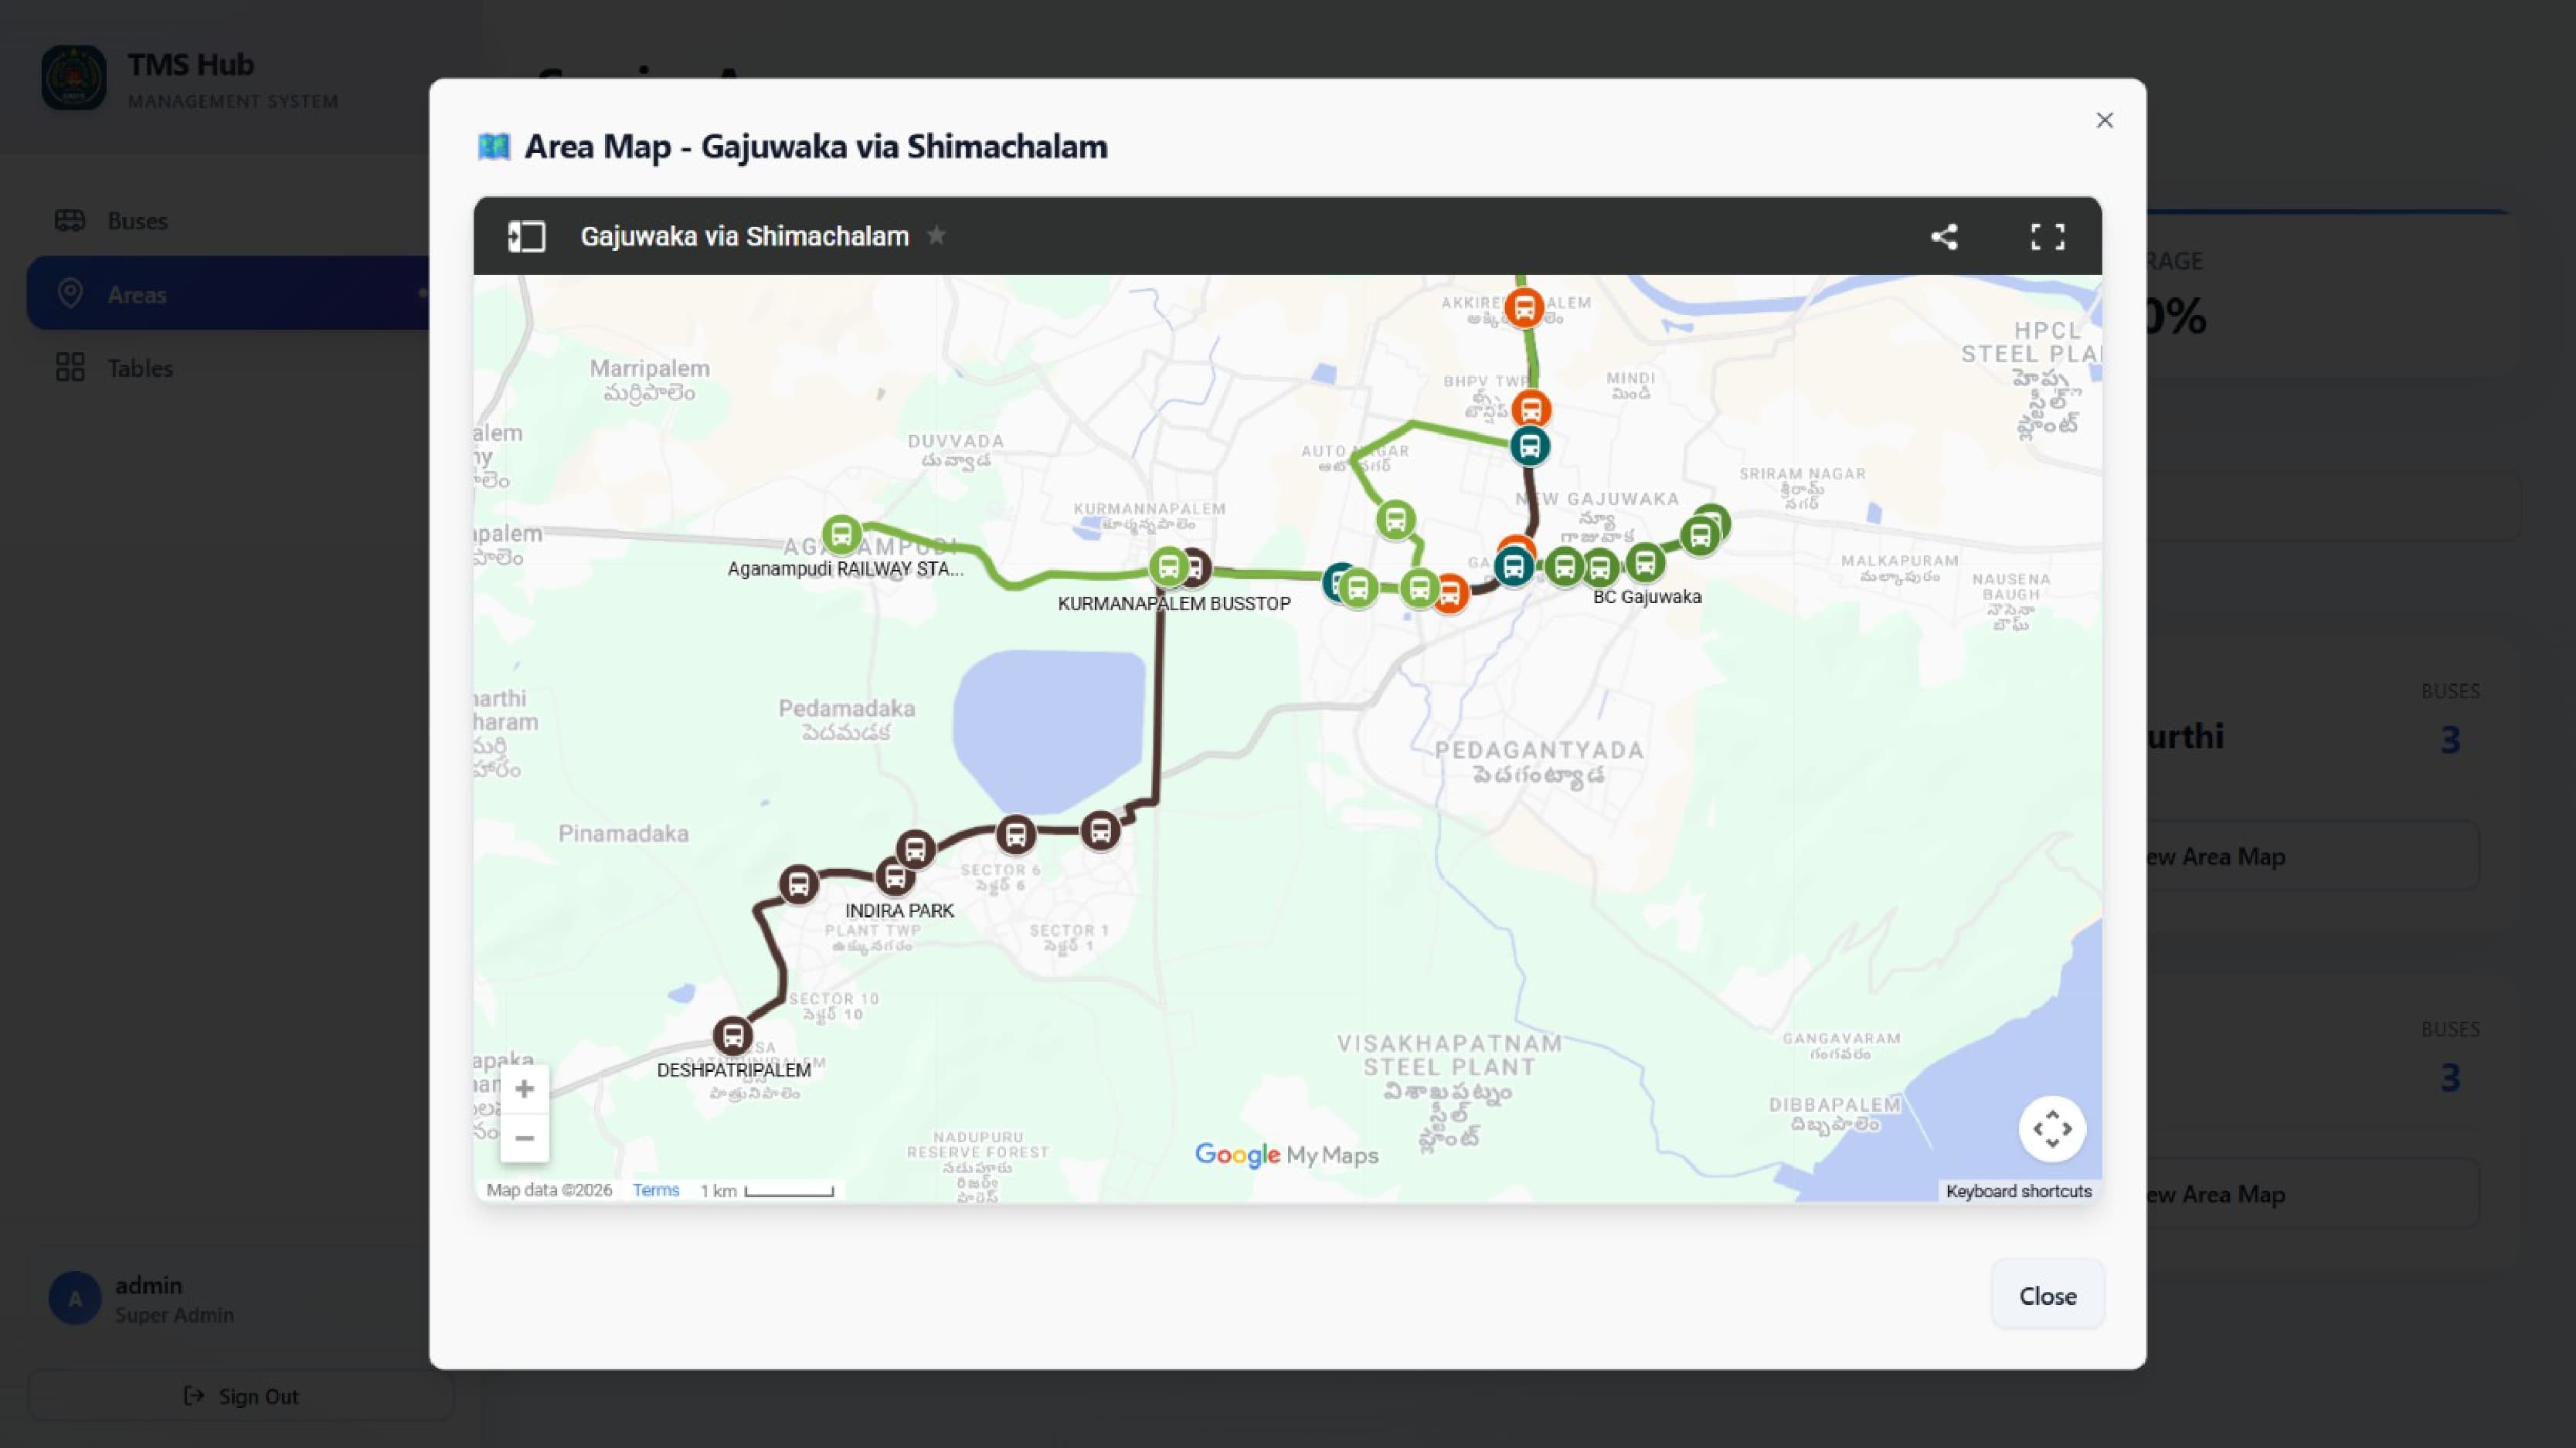
Task: Share the map via share icon
Action: point(1944,237)
